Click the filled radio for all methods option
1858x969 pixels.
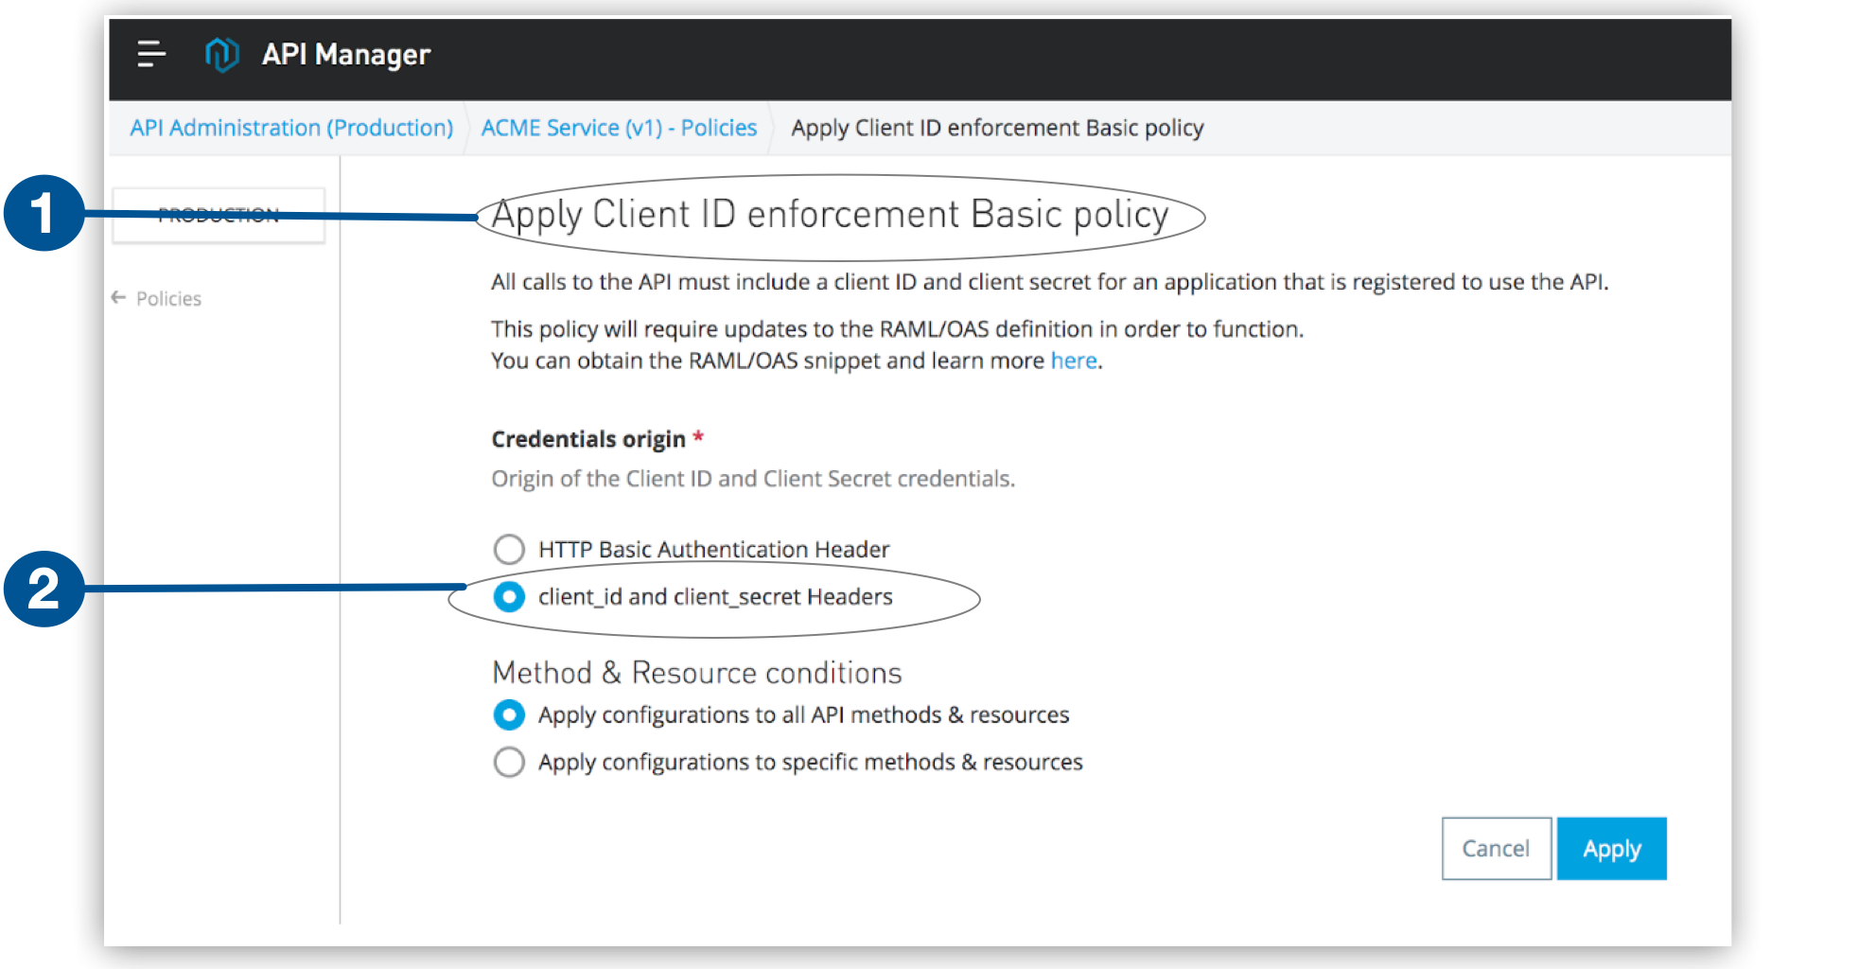pyautogui.click(x=509, y=714)
